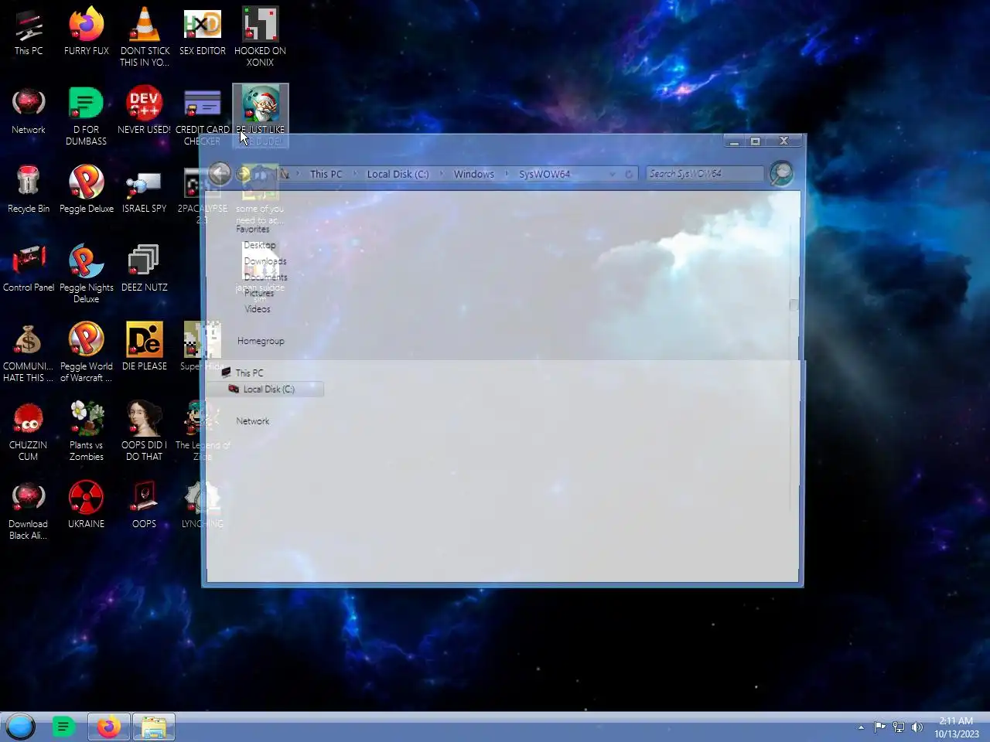The image size is (990, 742).
Task: Expand the chevron after Local Disk (C:) breadcrumb
Action: coord(442,174)
